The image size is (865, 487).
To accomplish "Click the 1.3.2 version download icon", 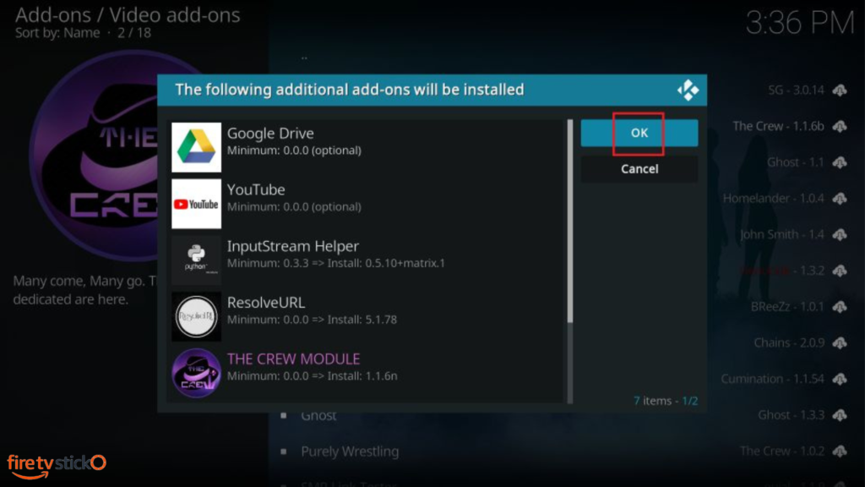I will [840, 271].
